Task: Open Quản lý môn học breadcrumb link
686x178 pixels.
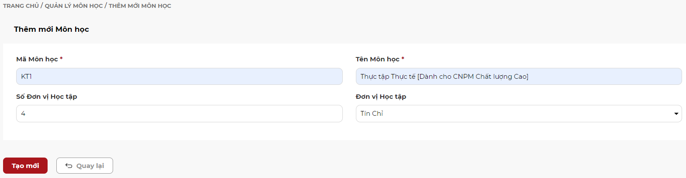Action: (74, 6)
